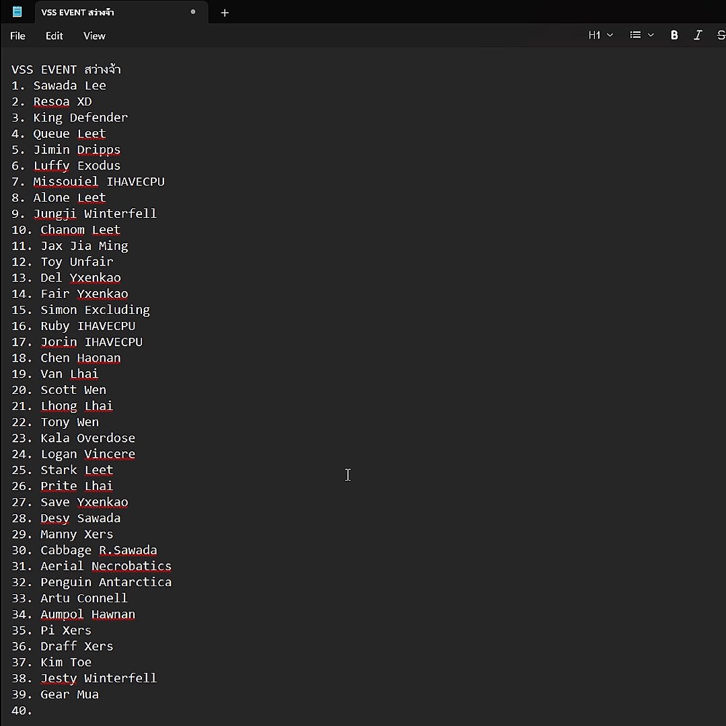
Task: Click the bulleted list icon
Action: [635, 35]
